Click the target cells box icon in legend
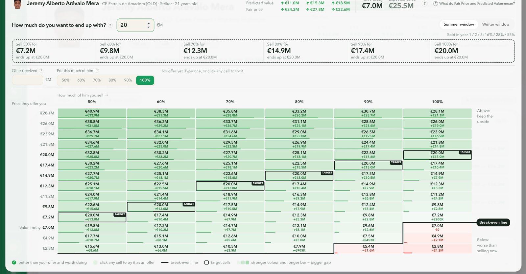The height and width of the screenshot is (274, 526). [x=206, y=263]
